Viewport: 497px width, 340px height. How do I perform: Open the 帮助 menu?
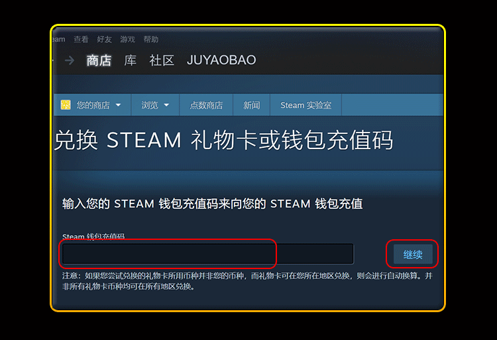(x=151, y=39)
